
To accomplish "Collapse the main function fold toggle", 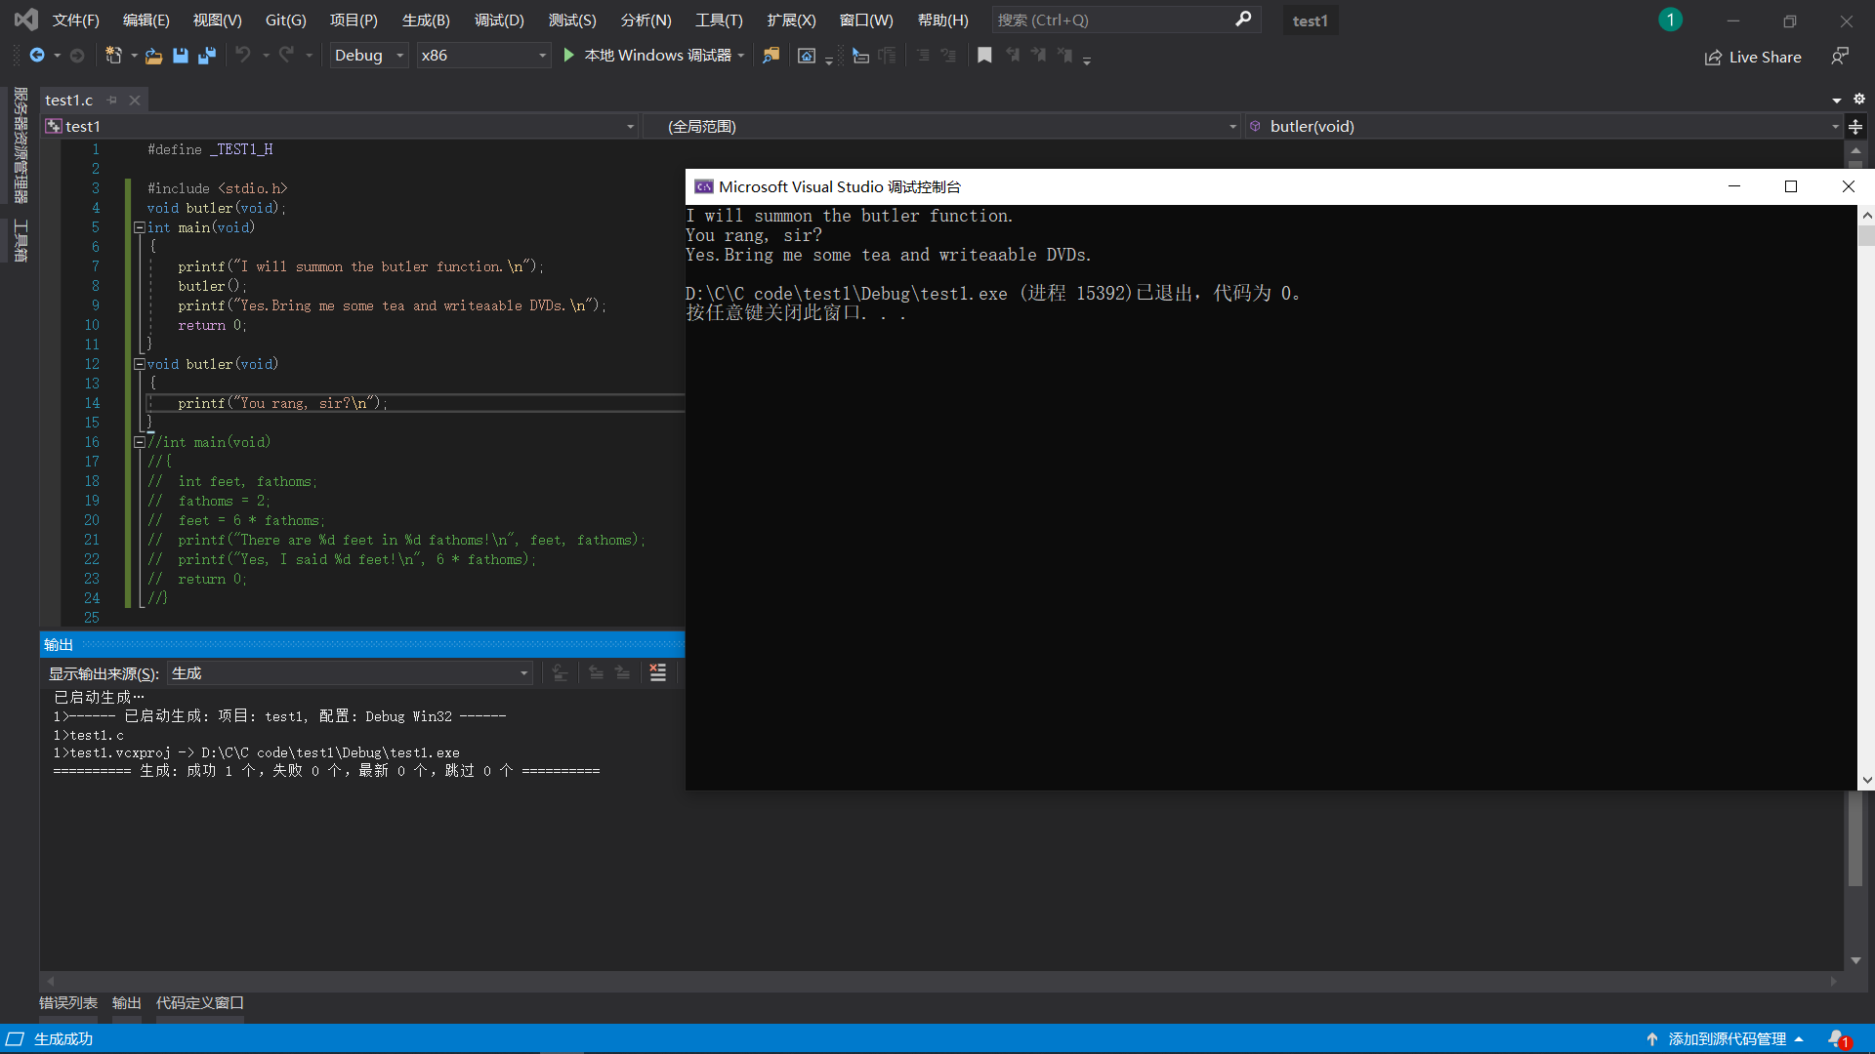I will click(x=139, y=227).
